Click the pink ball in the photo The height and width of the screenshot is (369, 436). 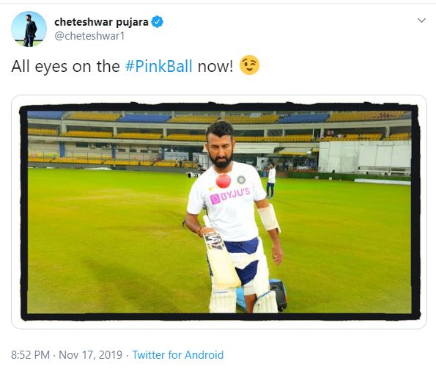(x=223, y=180)
